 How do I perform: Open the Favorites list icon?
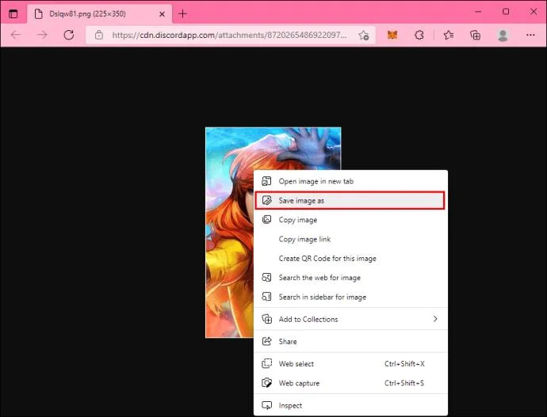(x=449, y=35)
